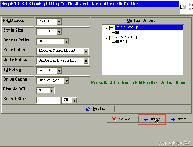Click the Reclaim button
The height and width of the screenshot is (147, 193).
point(98,109)
